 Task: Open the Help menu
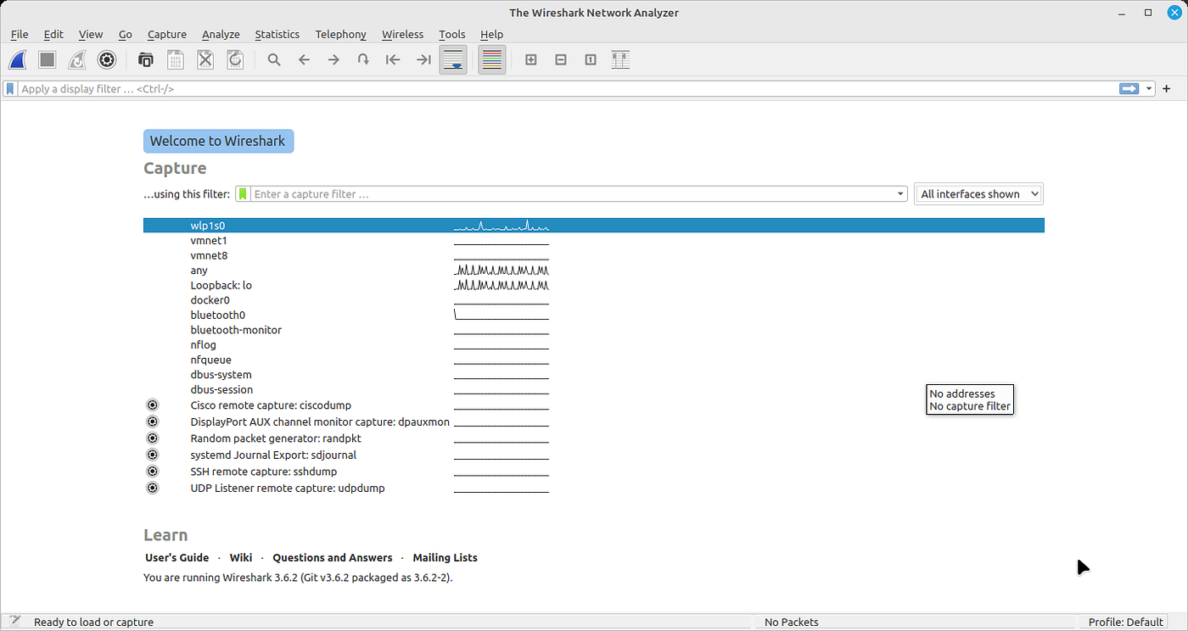[491, 34]
